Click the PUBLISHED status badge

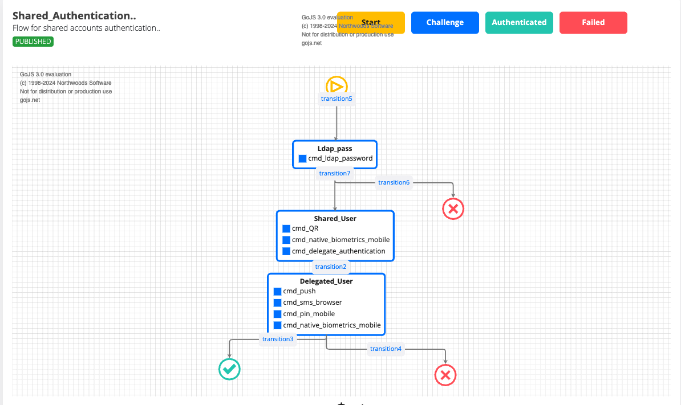pyautogui.click(x=33, y=42)
